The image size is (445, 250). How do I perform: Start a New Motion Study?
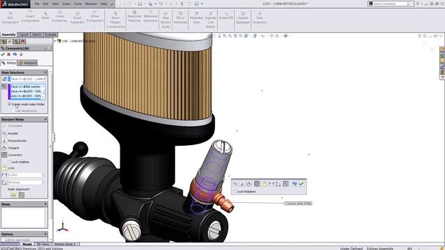click(x=165, y=20)
